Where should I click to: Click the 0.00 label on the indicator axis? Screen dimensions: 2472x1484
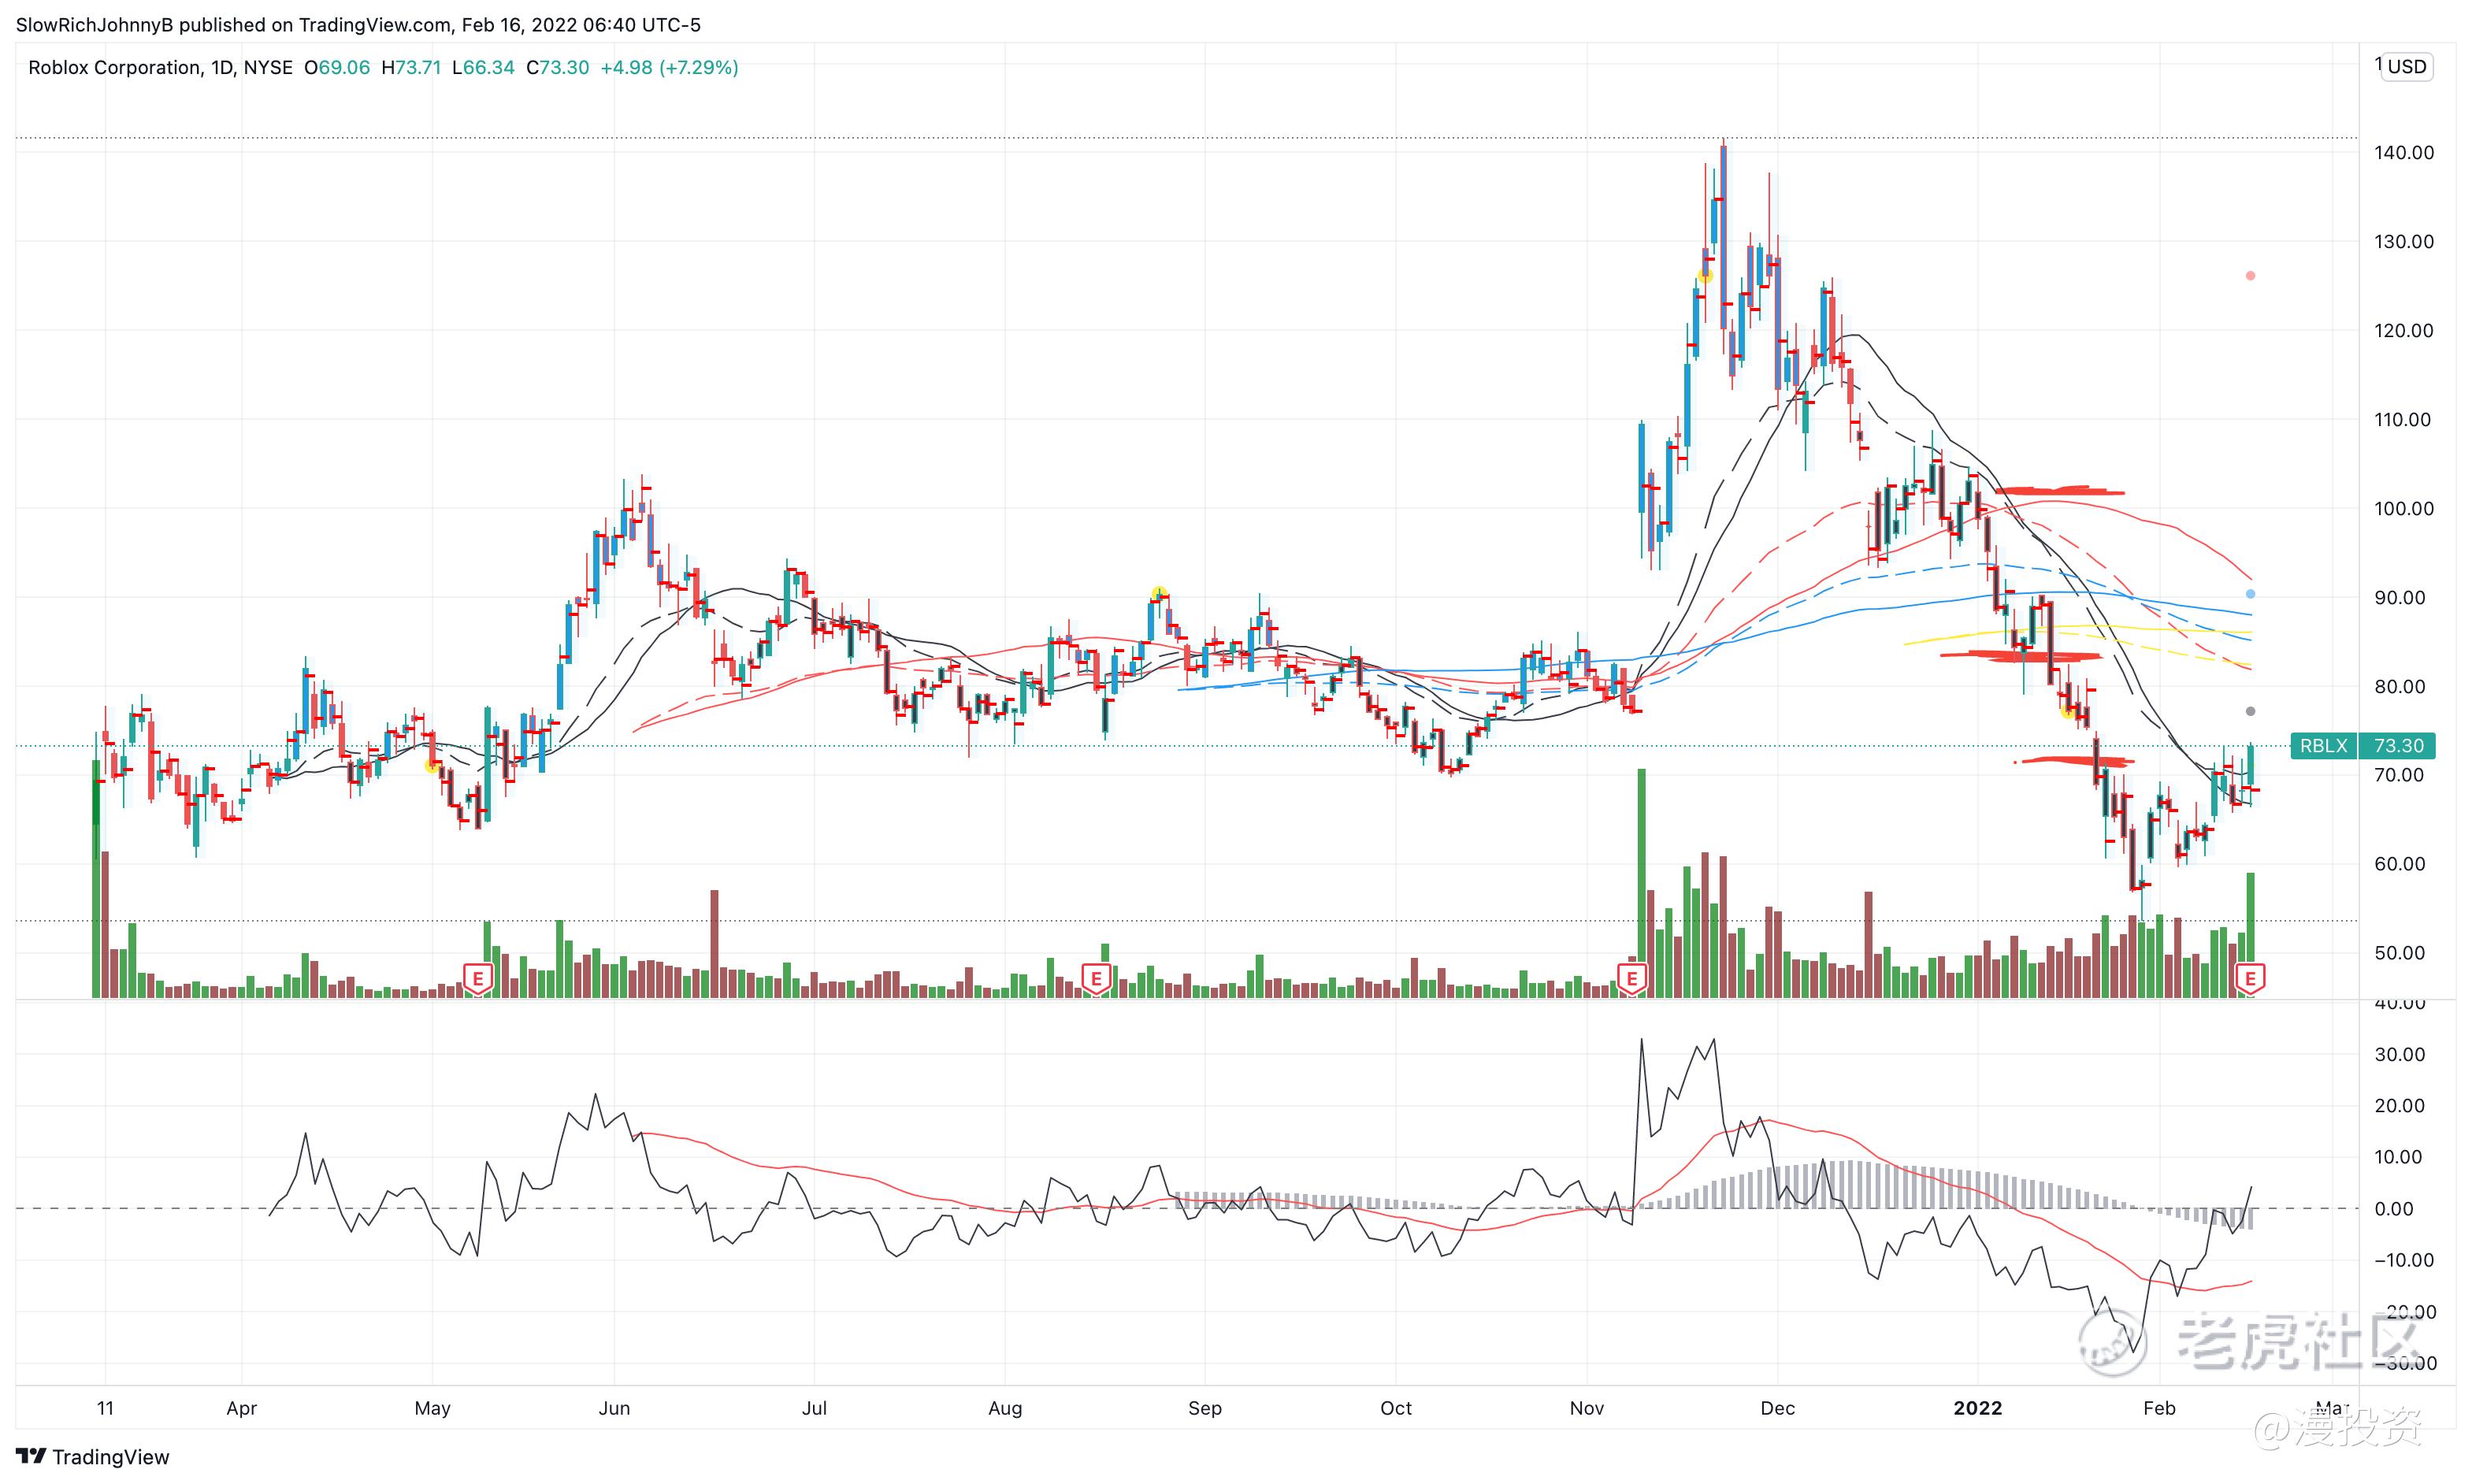coord(2394,1209)
